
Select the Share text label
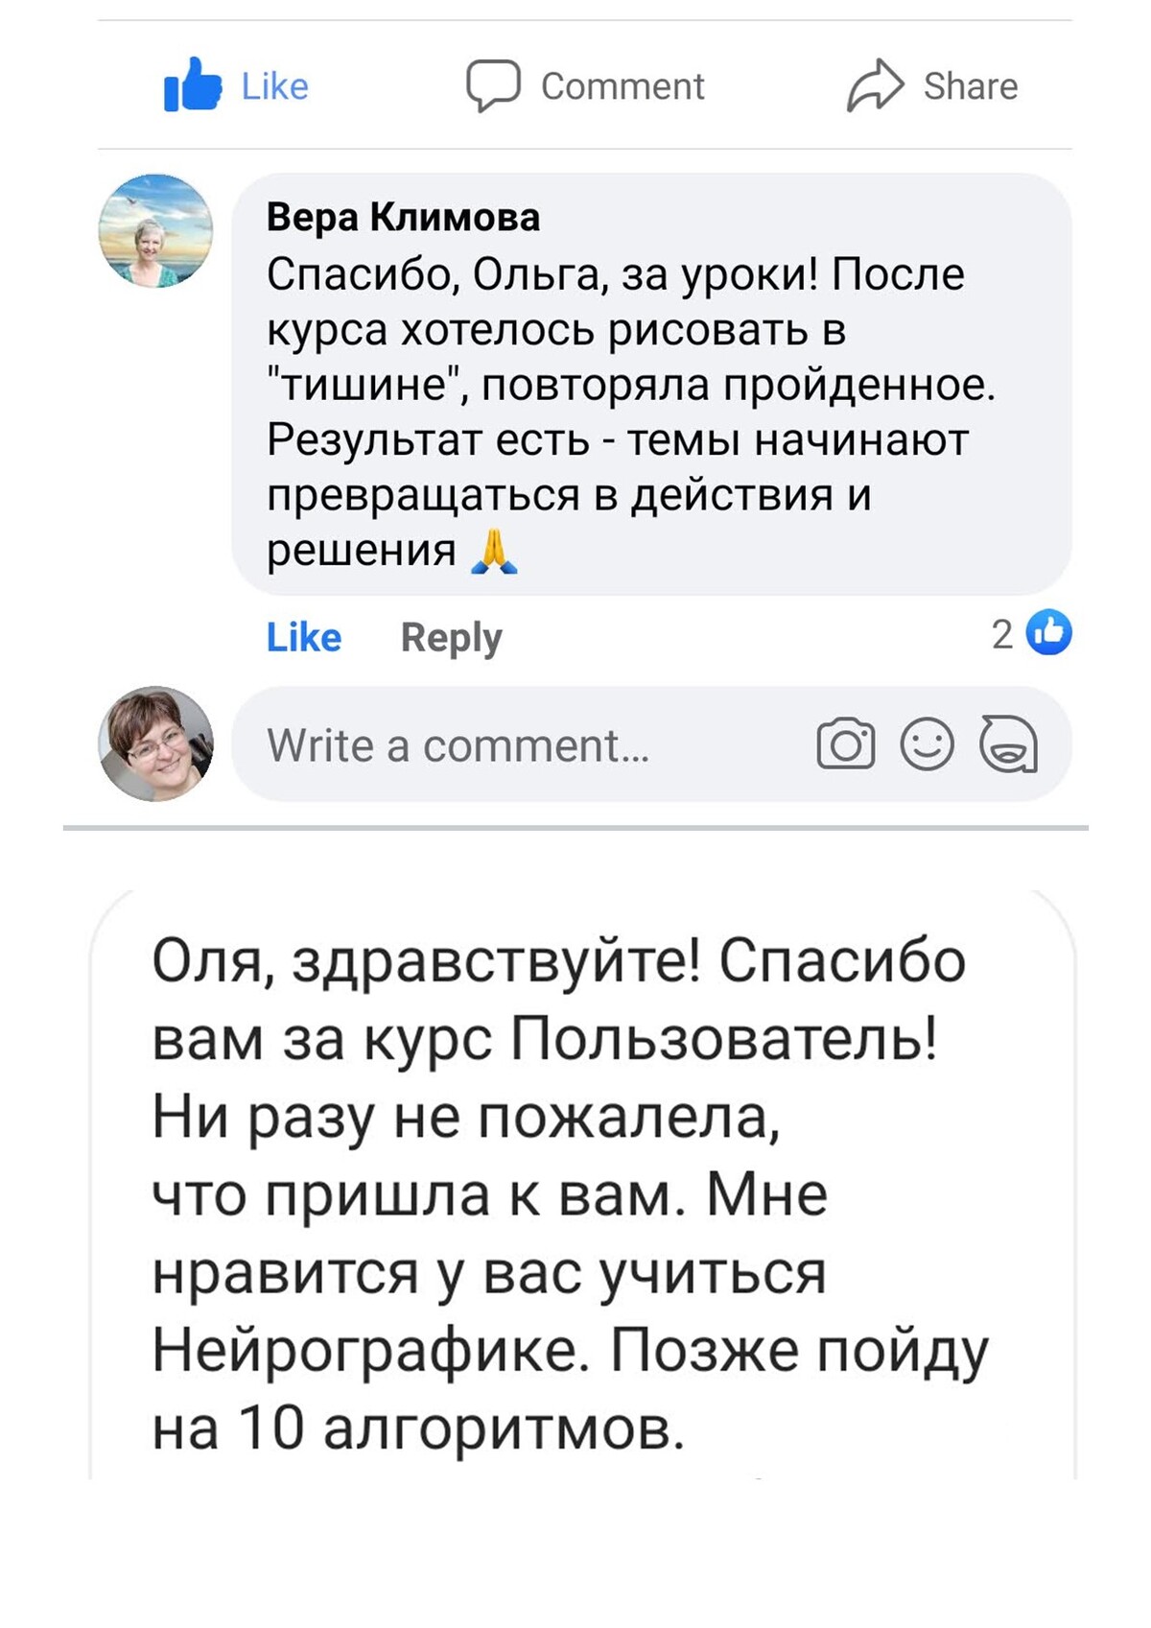[x=970, y=86]
